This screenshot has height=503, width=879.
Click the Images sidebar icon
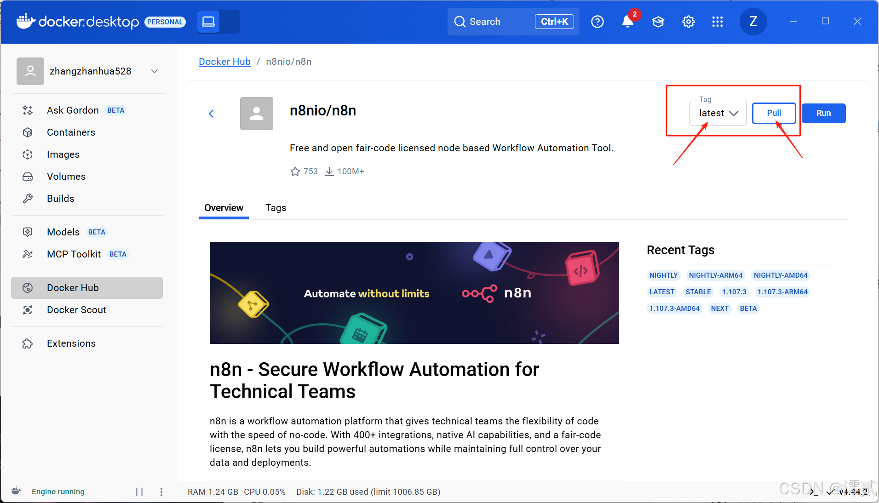28,154
